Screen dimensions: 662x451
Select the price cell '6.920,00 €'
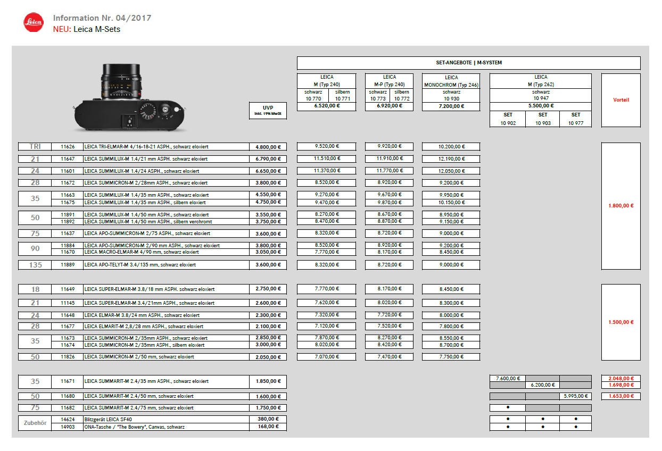coord(390,106)
